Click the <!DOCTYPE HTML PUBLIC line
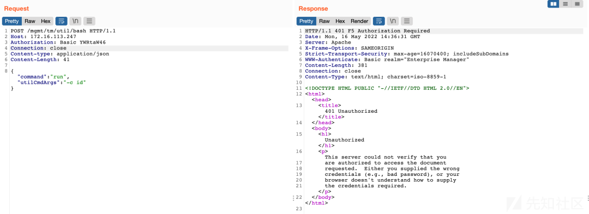Viewport: 589px width, 214px height. pos(387,88)
